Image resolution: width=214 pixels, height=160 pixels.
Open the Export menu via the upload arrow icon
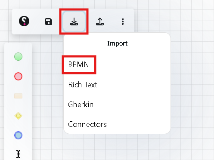100,22
